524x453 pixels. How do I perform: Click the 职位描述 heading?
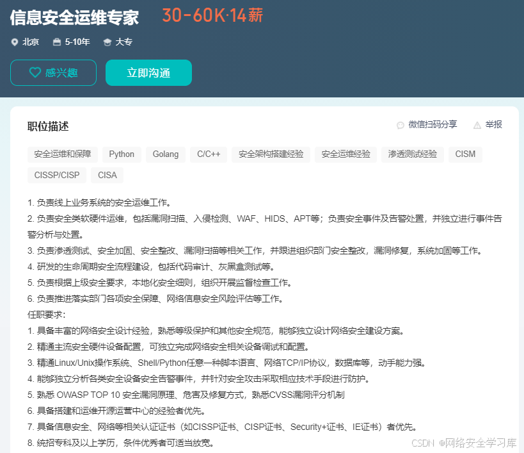[x=48, y=126]
